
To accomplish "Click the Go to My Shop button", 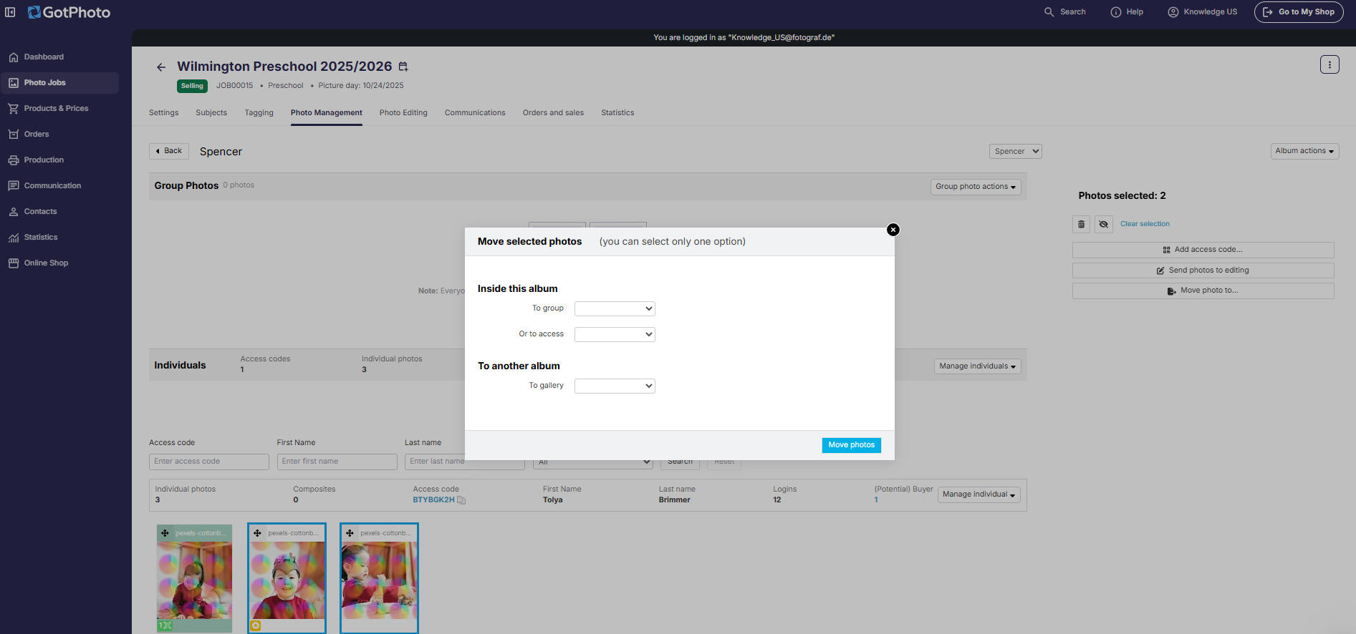I will [1299, 12].
